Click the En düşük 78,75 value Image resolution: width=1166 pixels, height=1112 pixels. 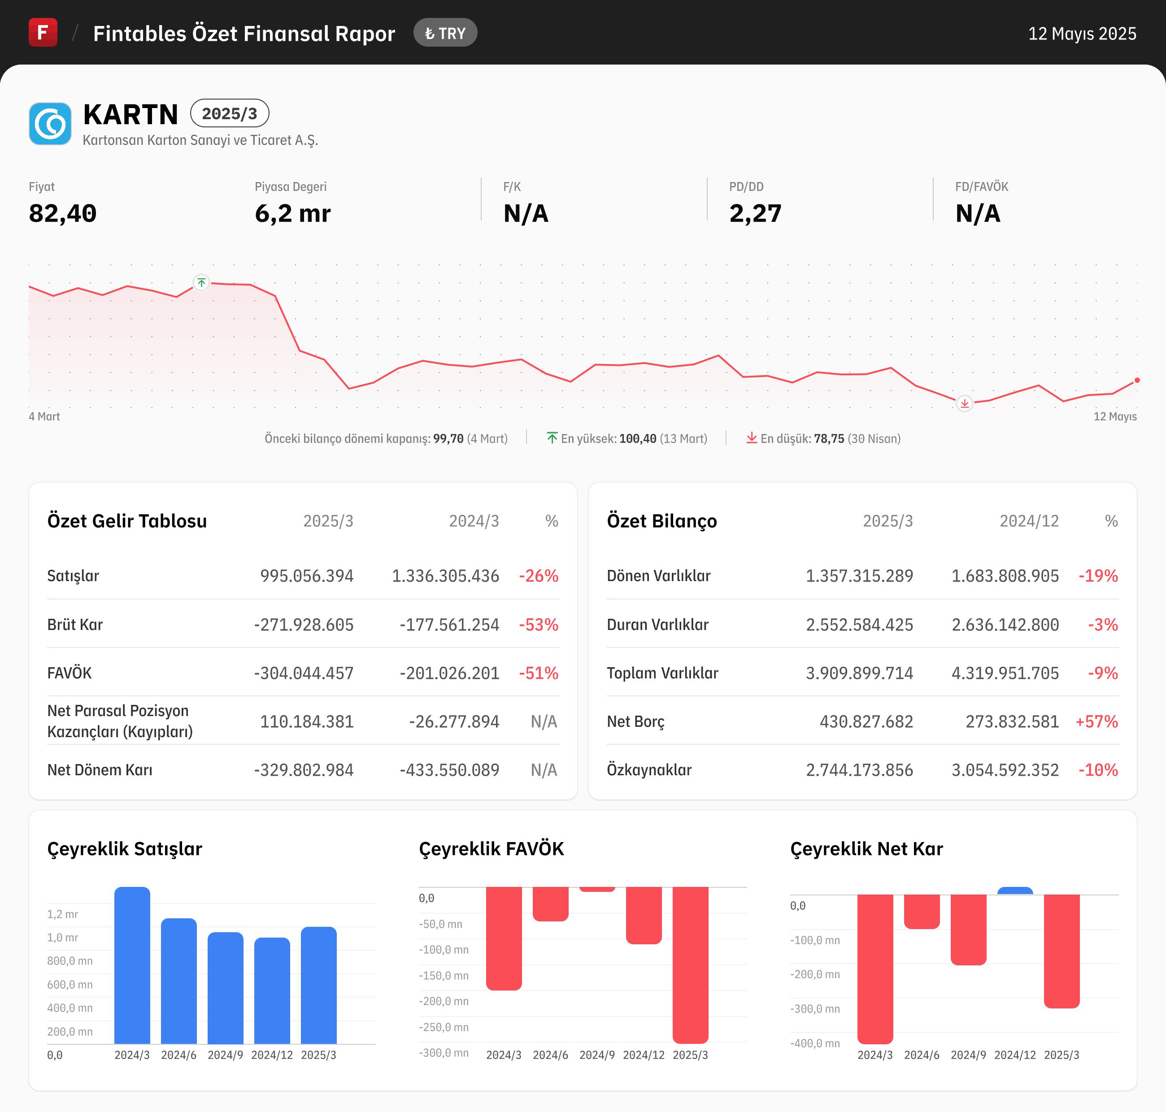(829, 439)
